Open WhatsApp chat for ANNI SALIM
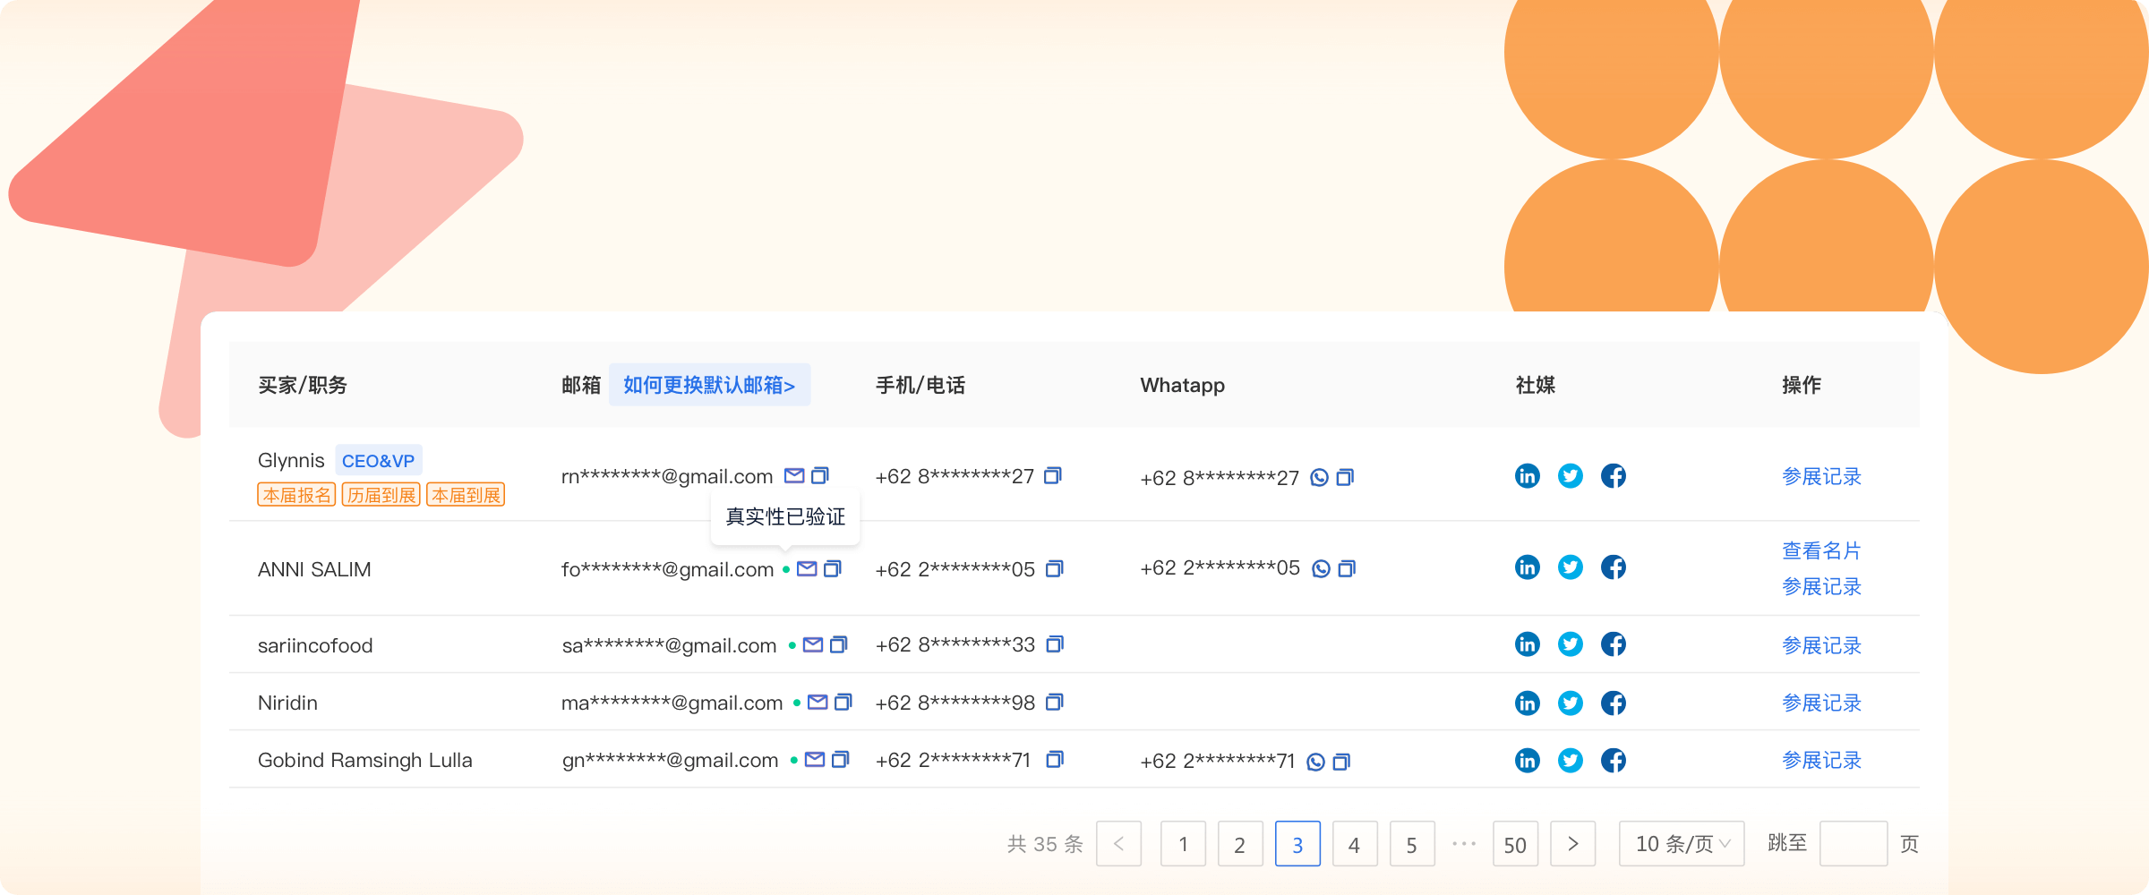This screenshot has height=895, width=2149. tap(1321, 568)
